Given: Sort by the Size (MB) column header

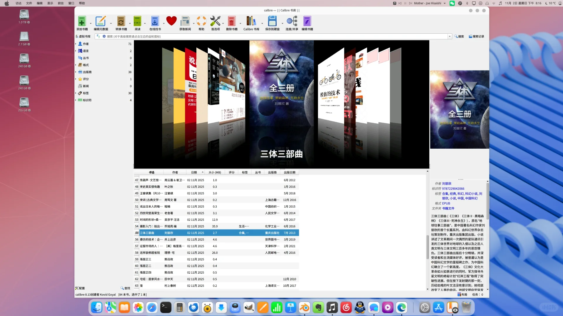Looking at the screenshot, I should (215, 173).
